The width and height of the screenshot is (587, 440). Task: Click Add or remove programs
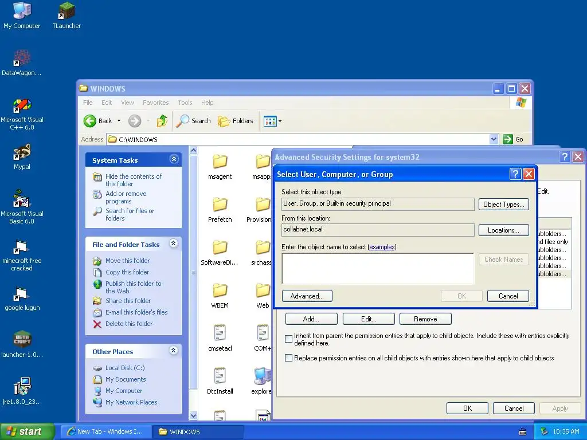click(x=126, y=197)
